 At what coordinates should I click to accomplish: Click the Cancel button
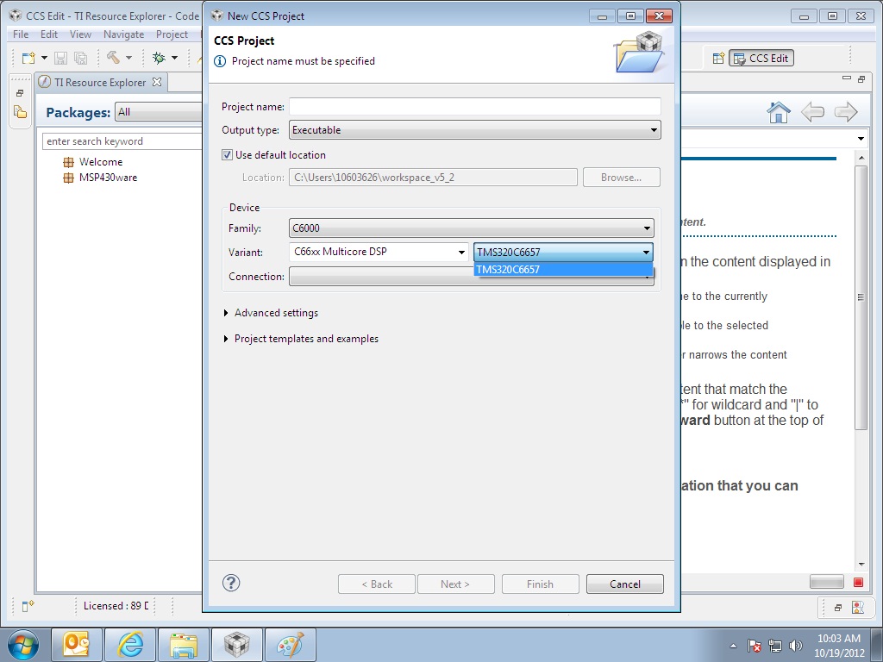pos(625,584)
